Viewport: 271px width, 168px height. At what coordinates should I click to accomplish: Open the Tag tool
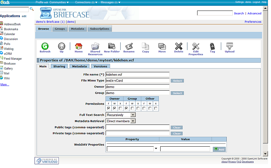click(x=212, y=46)
